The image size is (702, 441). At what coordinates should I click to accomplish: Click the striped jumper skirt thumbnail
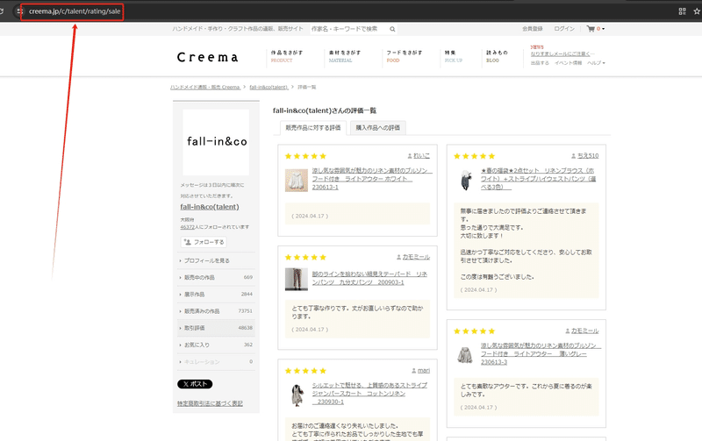click(297, 395)
